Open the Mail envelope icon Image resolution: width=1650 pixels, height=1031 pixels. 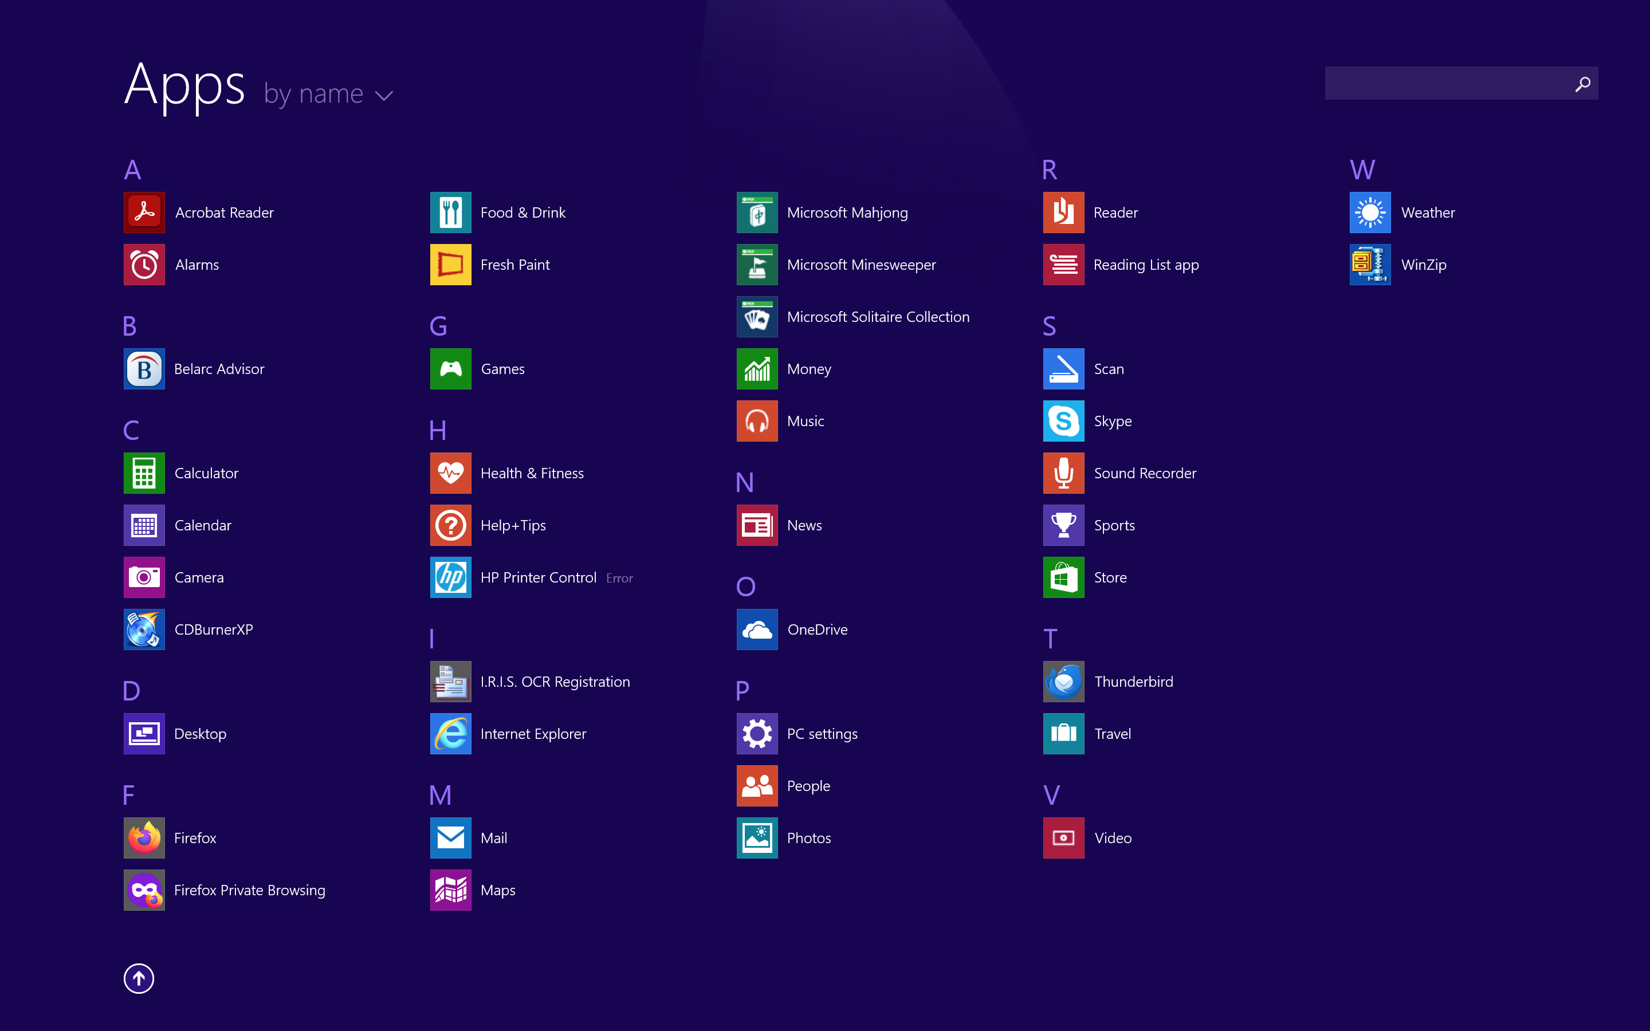[451, 838]
